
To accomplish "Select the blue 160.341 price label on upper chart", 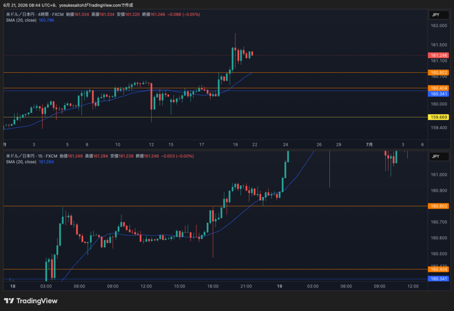I will pyautogui.click(x=438, y=94).
